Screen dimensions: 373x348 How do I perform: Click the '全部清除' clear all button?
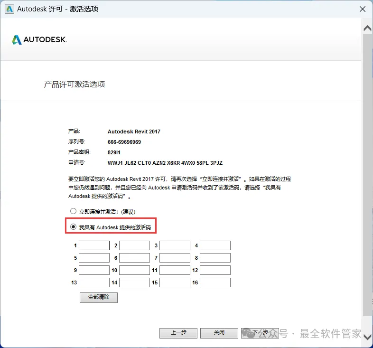(99, 297)
